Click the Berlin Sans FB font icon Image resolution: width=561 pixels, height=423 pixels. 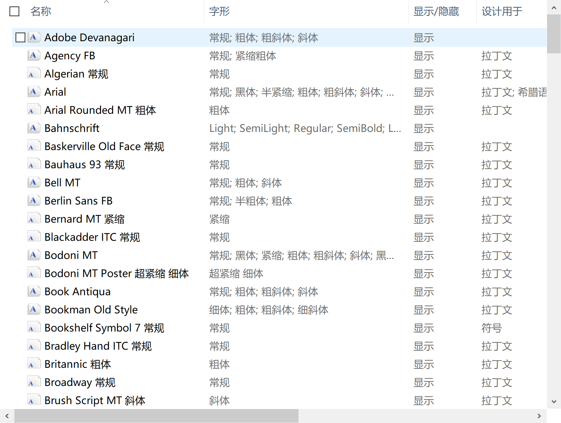point(34,201)
